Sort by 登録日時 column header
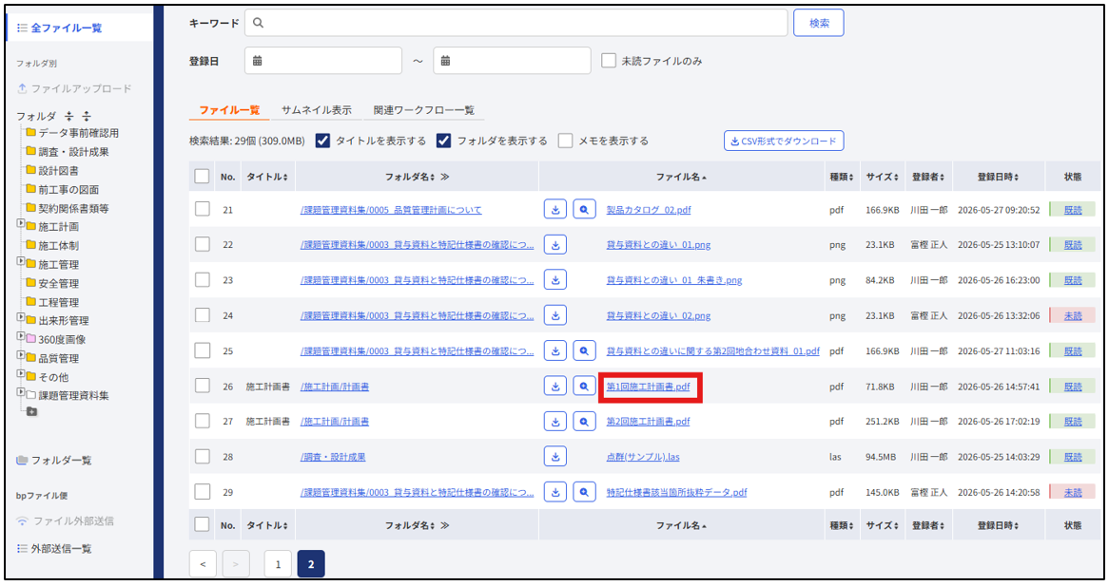The height and width of the screenshot is (586, 1109). coord(998,177)
